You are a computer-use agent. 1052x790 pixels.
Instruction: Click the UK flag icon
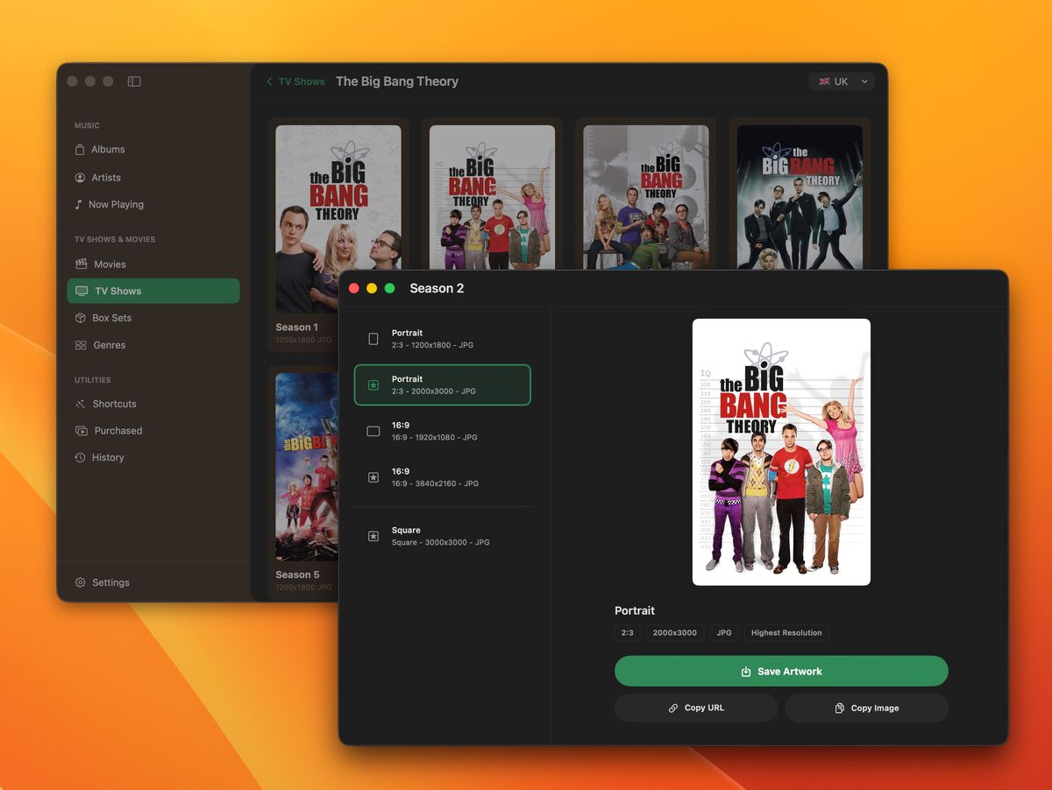coord(824,81)
